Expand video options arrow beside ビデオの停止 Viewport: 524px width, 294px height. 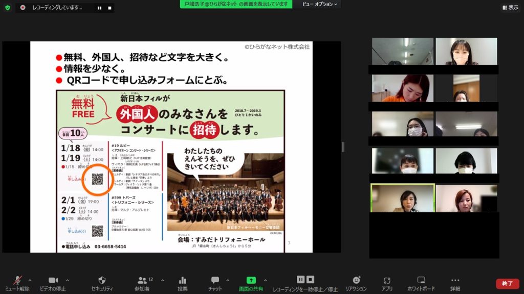pos(68,280)
